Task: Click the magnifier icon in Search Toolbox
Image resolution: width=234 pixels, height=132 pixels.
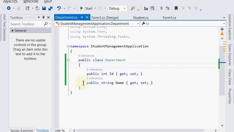Action: 46,24
